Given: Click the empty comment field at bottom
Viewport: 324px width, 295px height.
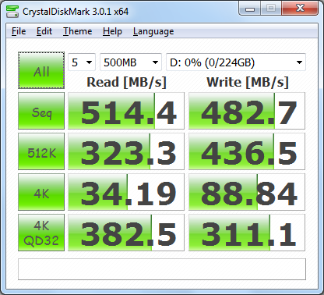Looking at the screenshot, I should point(162,269).
